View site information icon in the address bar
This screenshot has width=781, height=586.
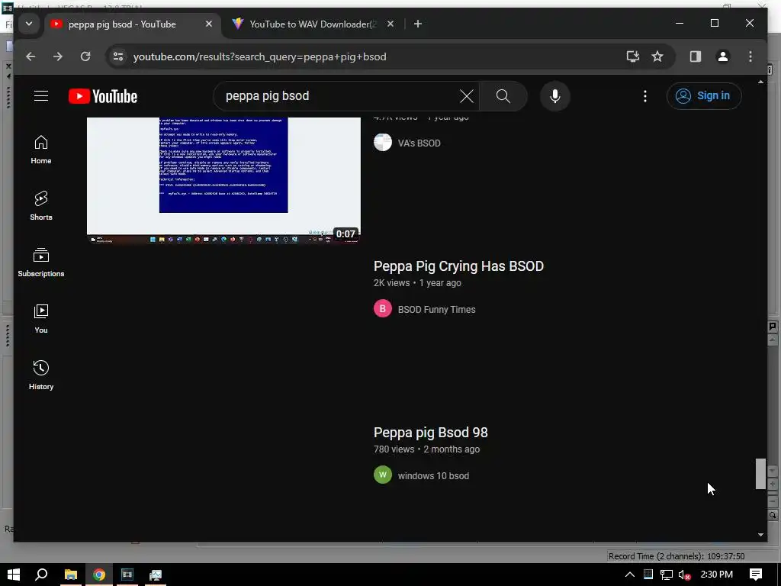click(118, 56)
